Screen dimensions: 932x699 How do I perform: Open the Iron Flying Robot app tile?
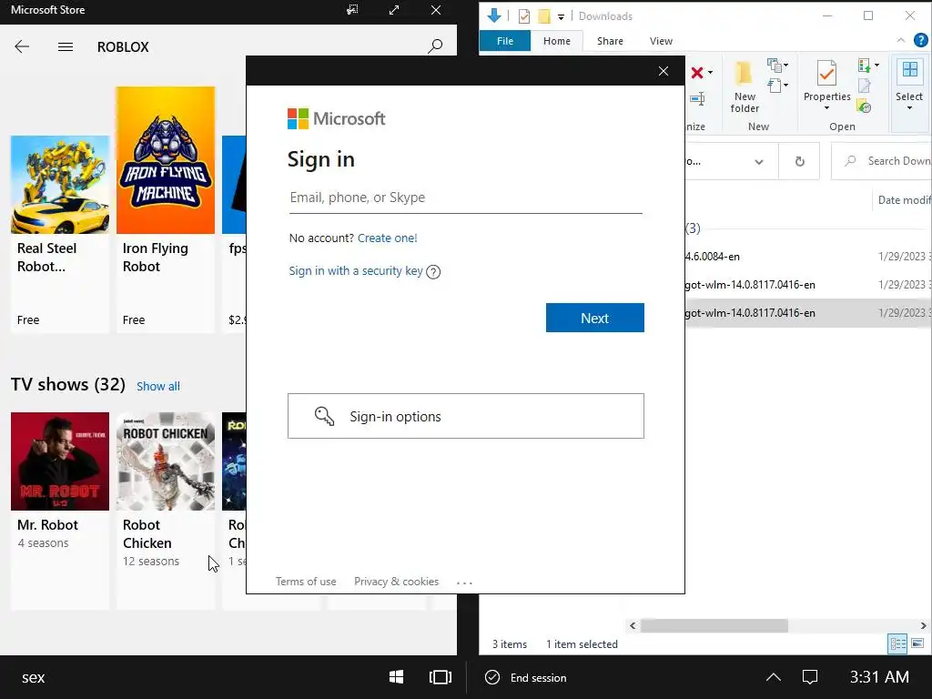click(166, 209)
